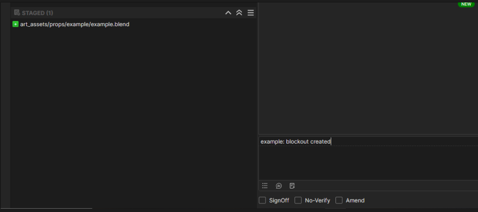Screen dimensions: 478x212
Task: Unstage the selected file using single up chevron
Action: coord(228,13)
